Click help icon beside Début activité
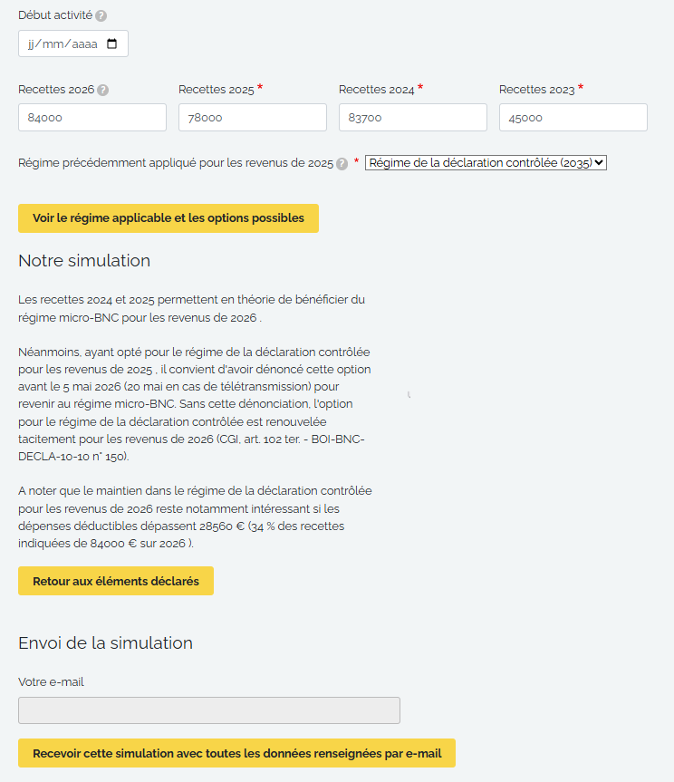 [101, 16]
